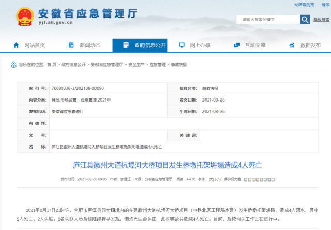Open the 高级搜索 advanced search link
The image size is (331, 230).
point(321,20)
